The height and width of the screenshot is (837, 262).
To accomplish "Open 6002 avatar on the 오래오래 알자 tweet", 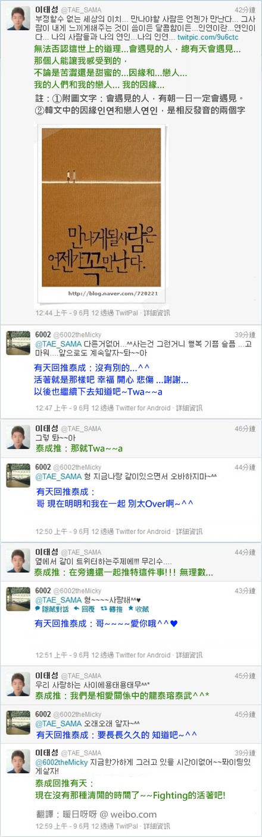I will pyautogui.click(x=18, y=722).
